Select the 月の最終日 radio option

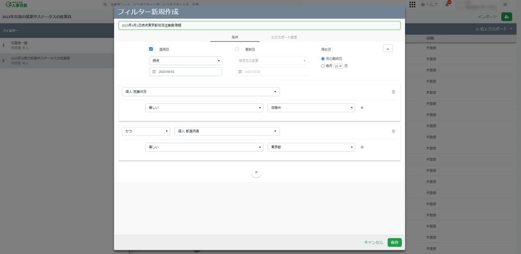click(x=323, y=59)
